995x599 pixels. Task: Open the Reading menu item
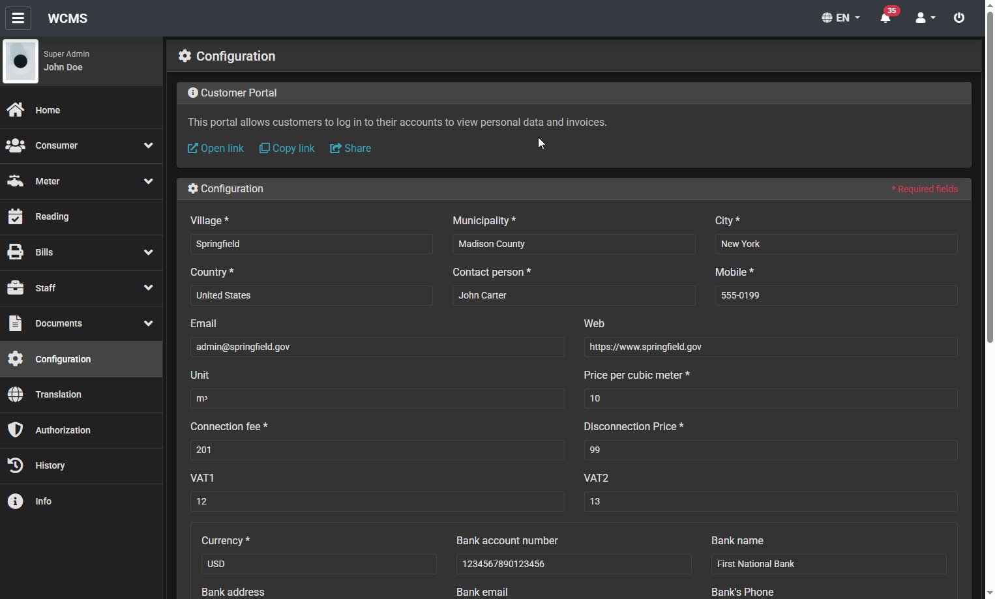[81, 216]
